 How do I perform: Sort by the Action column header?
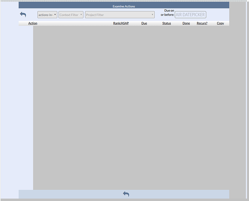(33, 23)
